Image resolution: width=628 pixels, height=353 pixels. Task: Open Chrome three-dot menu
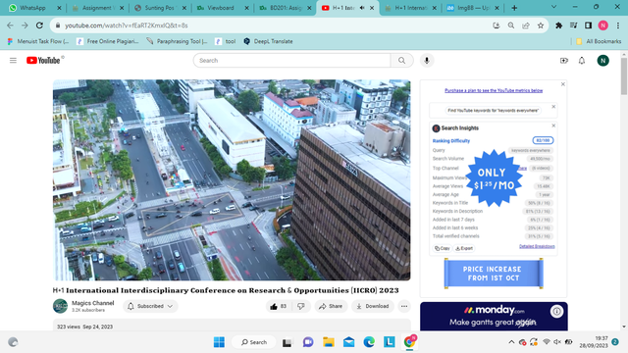tap(618, 25)
